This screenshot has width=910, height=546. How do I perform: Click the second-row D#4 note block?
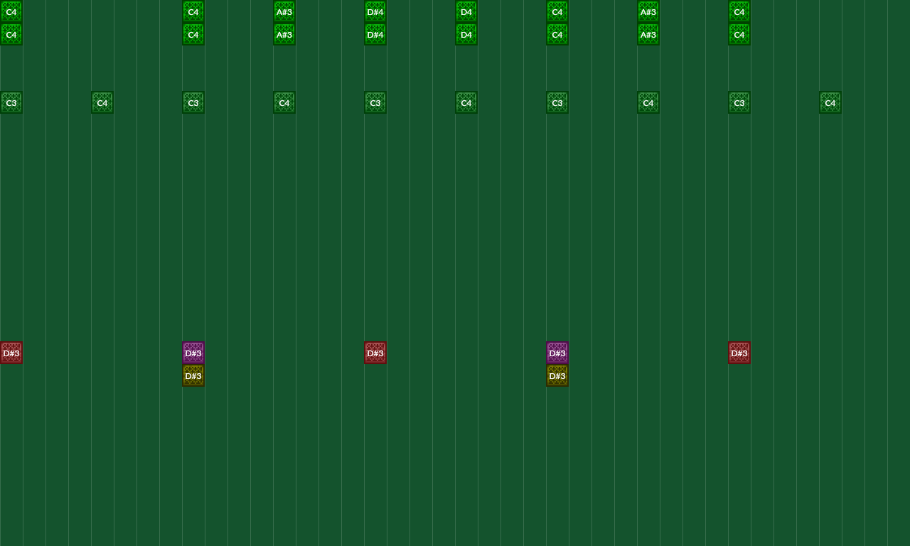pyautogui.click(x=375, y=34)
